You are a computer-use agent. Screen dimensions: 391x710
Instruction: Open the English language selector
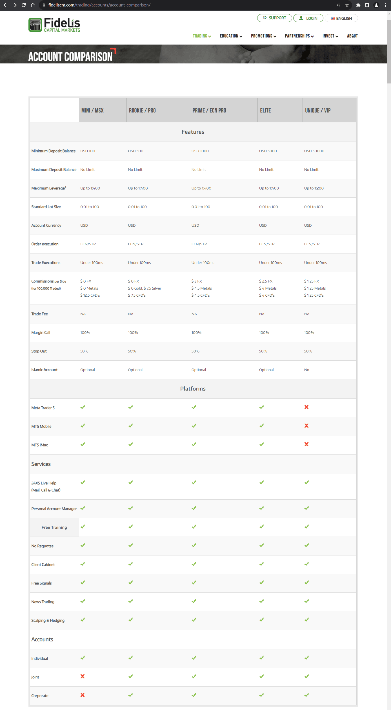(x=341, y=18)
